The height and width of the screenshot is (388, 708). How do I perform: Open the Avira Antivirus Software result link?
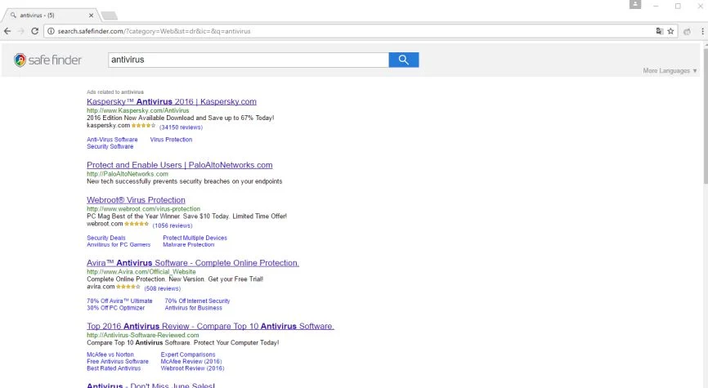point(193,263)
